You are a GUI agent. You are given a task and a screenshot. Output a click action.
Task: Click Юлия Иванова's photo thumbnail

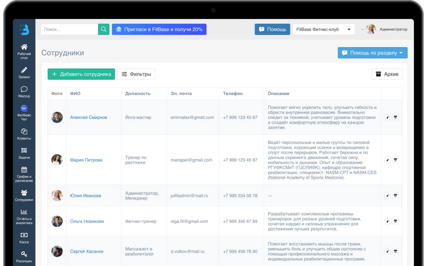57,195
